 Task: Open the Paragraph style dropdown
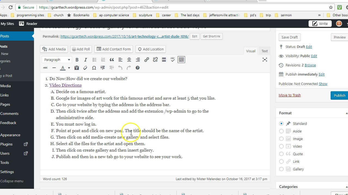point(57,60)
